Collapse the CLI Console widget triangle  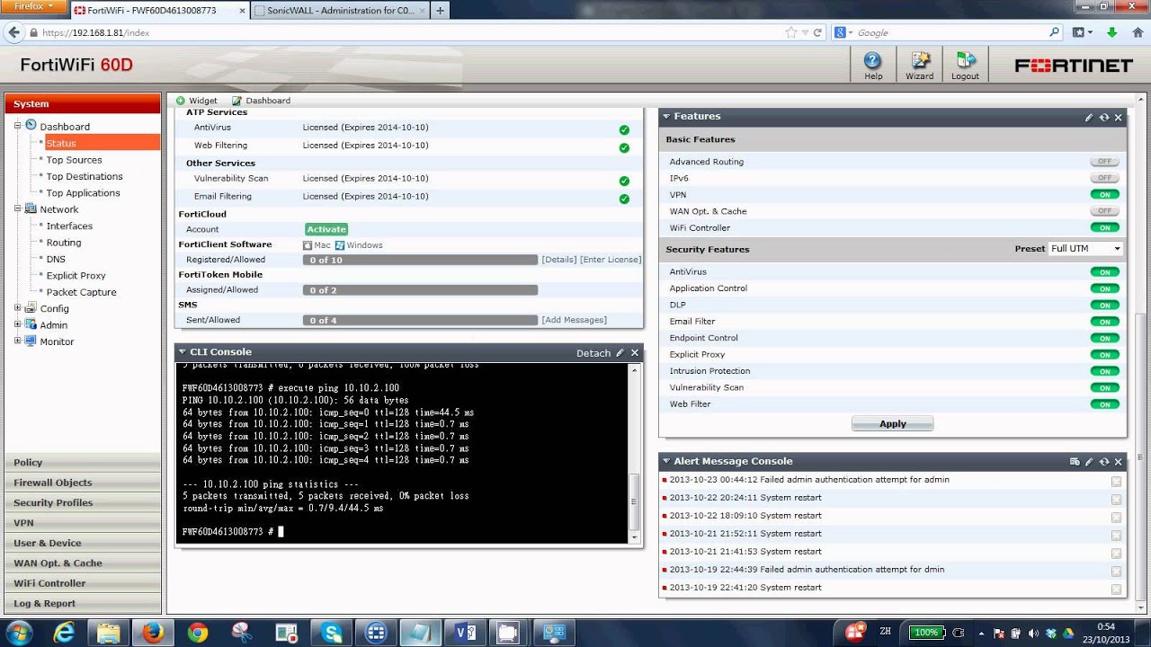[182, 352]
